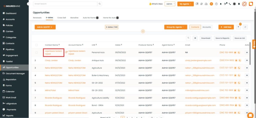This screenshot has height=118, width=256.
Task: Expand the Group By: Agents dropdown
Action: [x=175, y=27]
